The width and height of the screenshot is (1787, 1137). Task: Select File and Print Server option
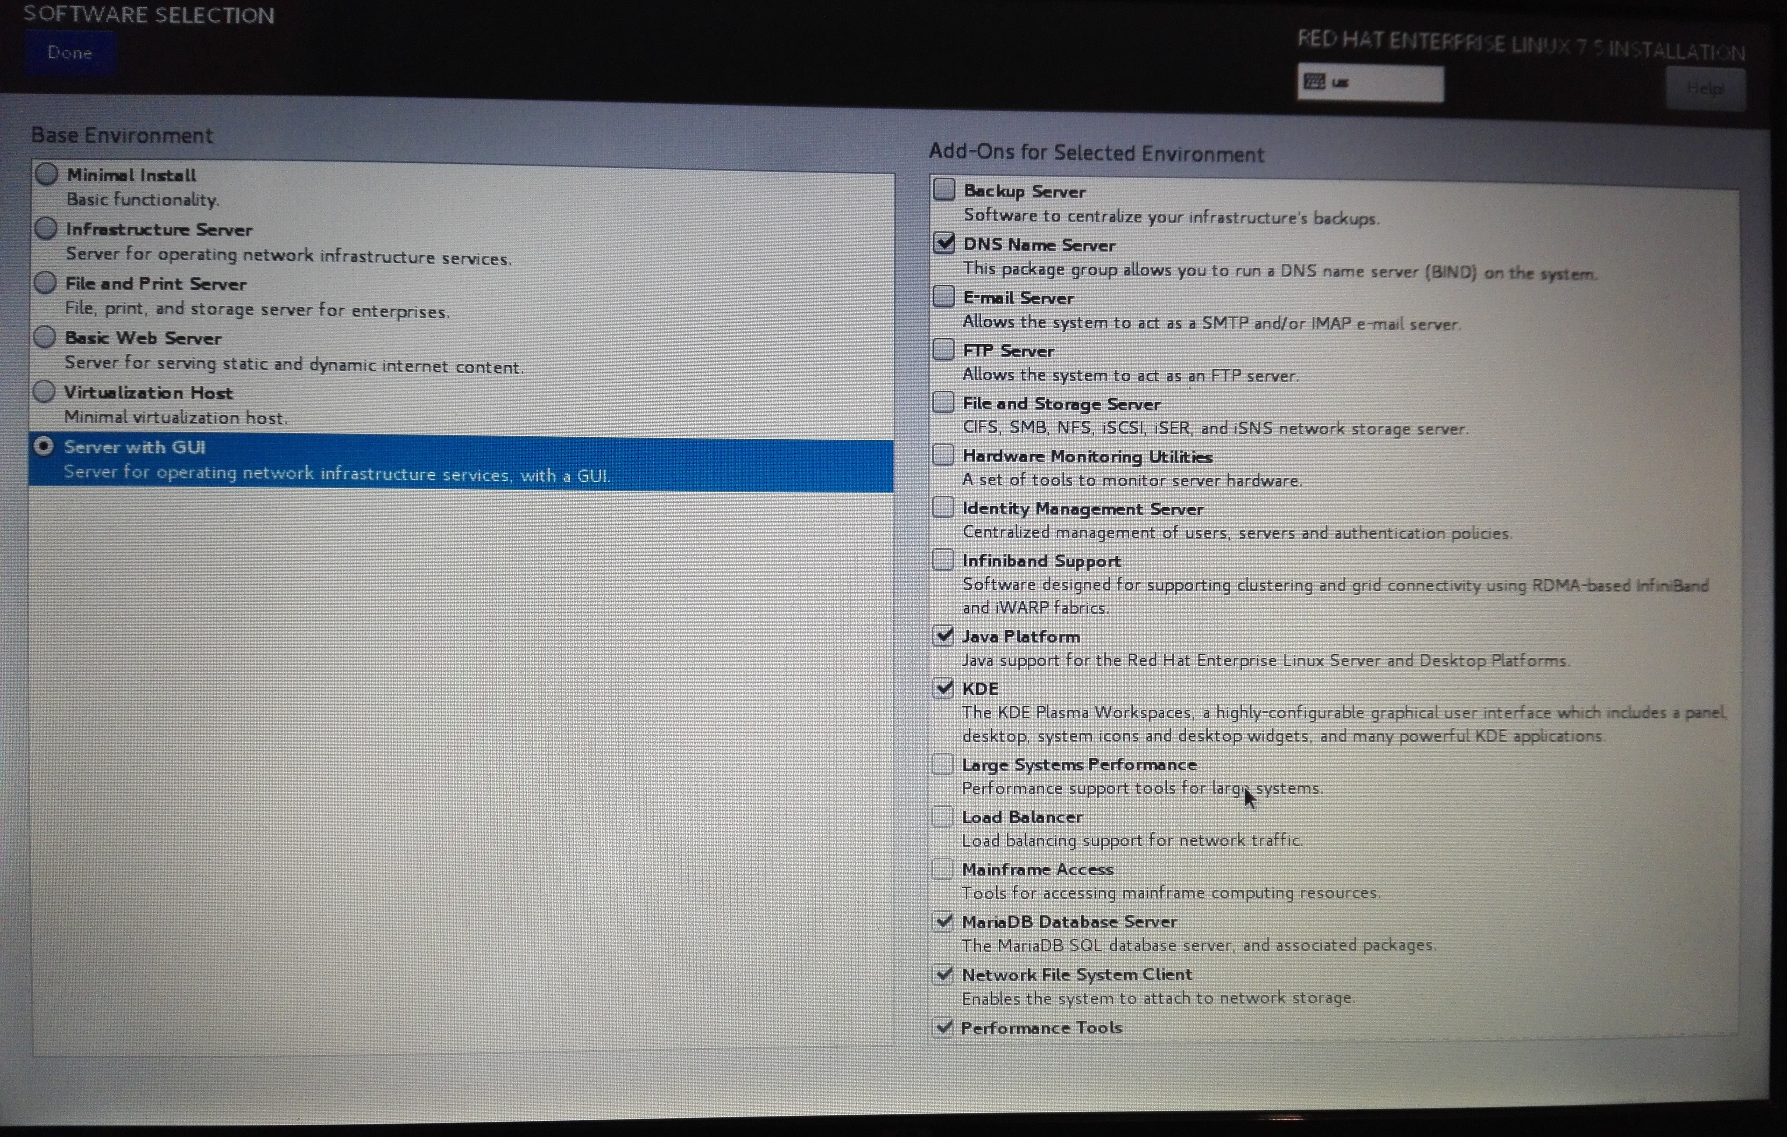click(x=45, y=283)
